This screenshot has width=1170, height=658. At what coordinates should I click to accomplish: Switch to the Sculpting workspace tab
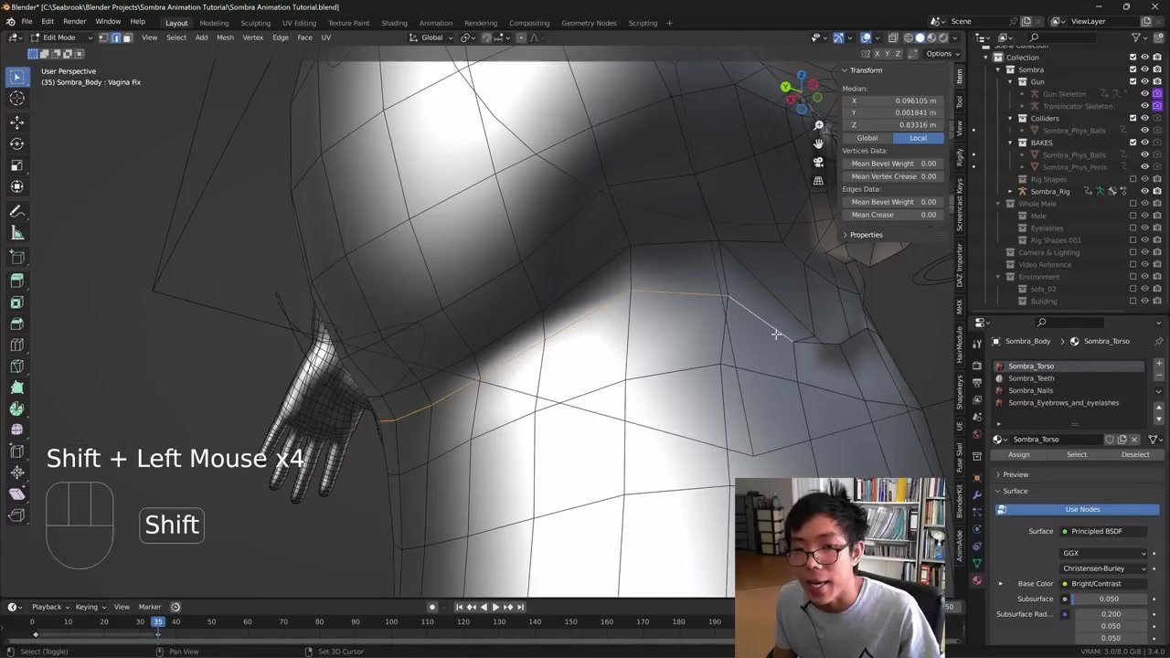(255, 23)
